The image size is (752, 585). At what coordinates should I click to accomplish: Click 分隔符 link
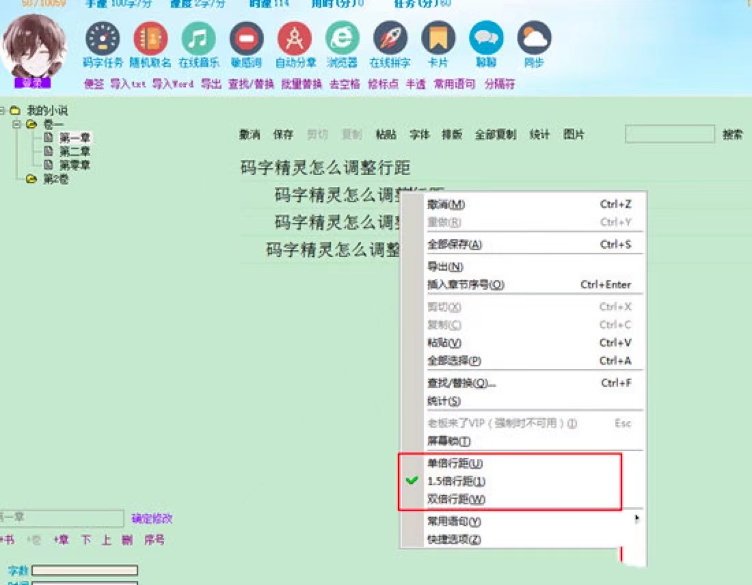coord(499,84)
